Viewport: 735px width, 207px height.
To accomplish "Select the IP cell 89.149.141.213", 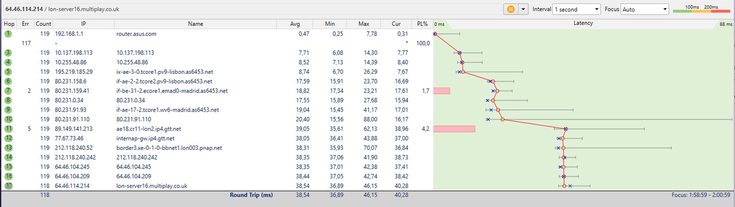I will pos(74,129).
